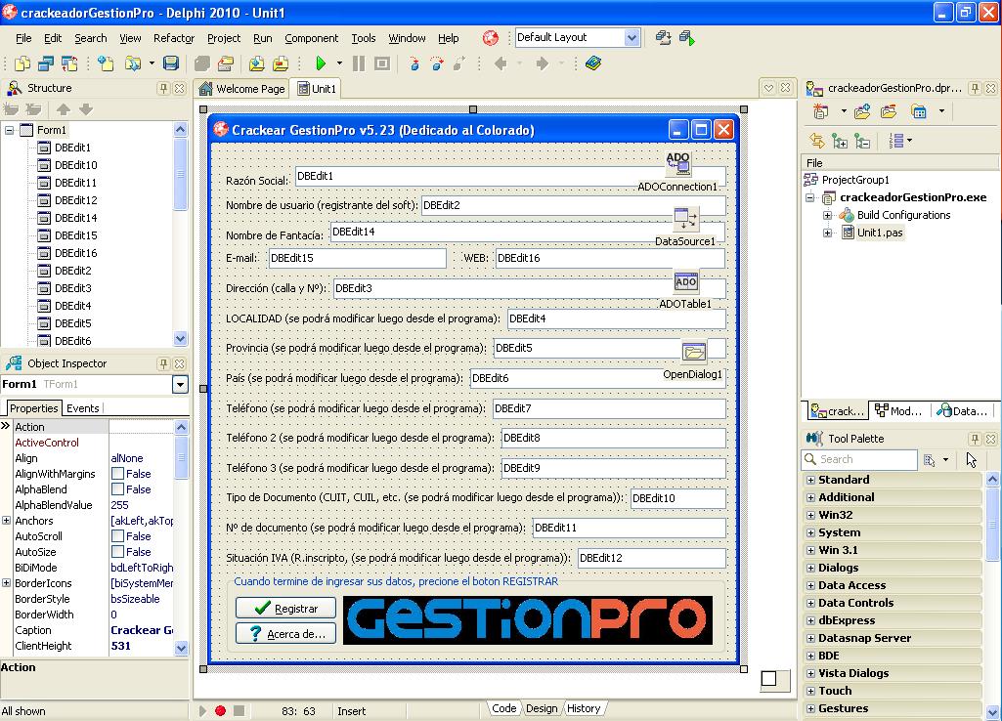Image resolution: width=1002 pixels, height=721 pixels.
Task: Click Structure panel scroll down arrow
Action: pos(180,338)
